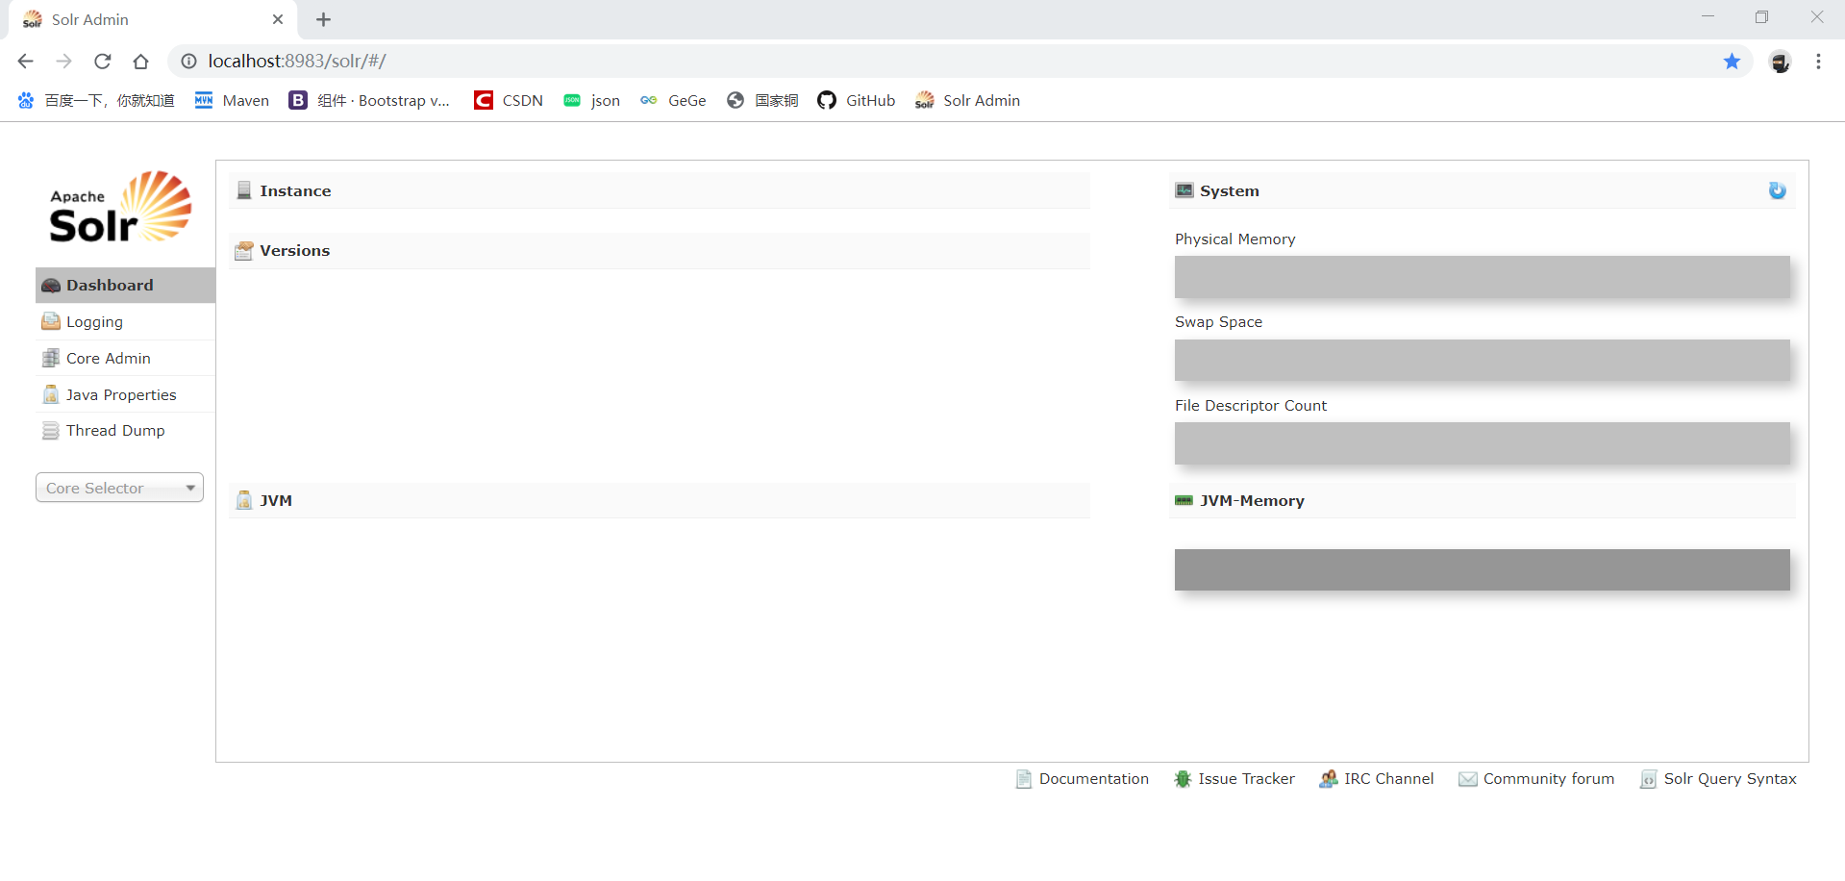The height and width of the screenshot is (881, 1845).
Task: Open the browser profile avatar
Action: [1781, 62]
